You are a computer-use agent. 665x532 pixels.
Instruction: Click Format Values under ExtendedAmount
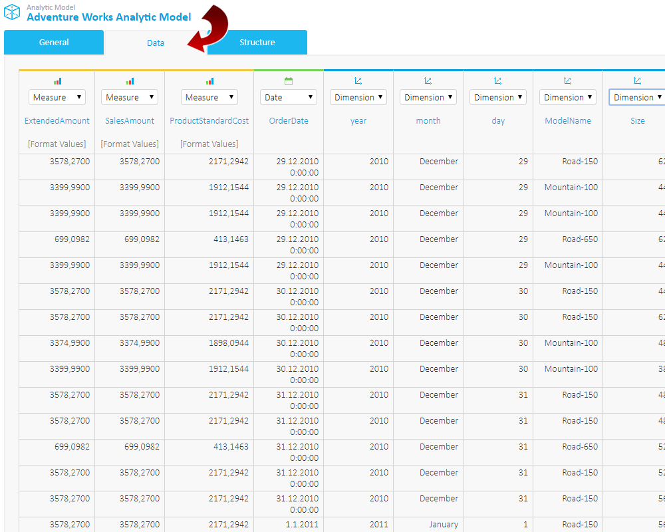click(x=57, y=144)
